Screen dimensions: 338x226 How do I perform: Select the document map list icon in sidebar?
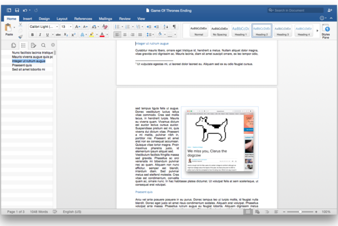23,45
